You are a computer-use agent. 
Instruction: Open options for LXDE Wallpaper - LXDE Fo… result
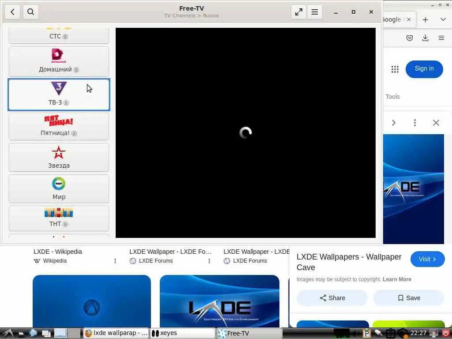coord(209,261)
